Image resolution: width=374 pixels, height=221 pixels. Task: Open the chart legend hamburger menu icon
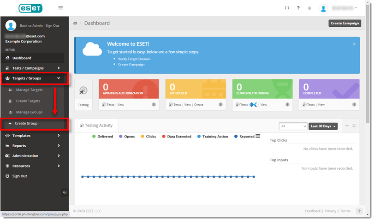pos(258,136)
